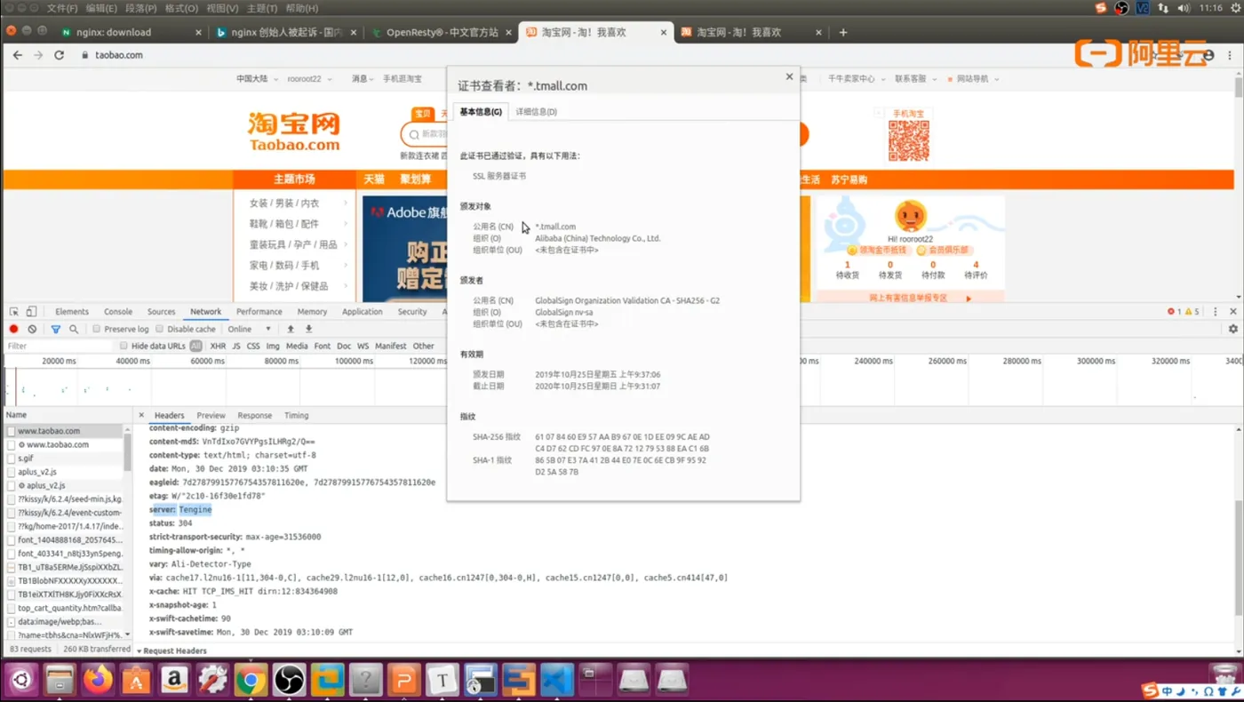The width and height of the screenshot is (1244, 702).
Task: Open the DevTools Sources tab
Action: (161, 312)
